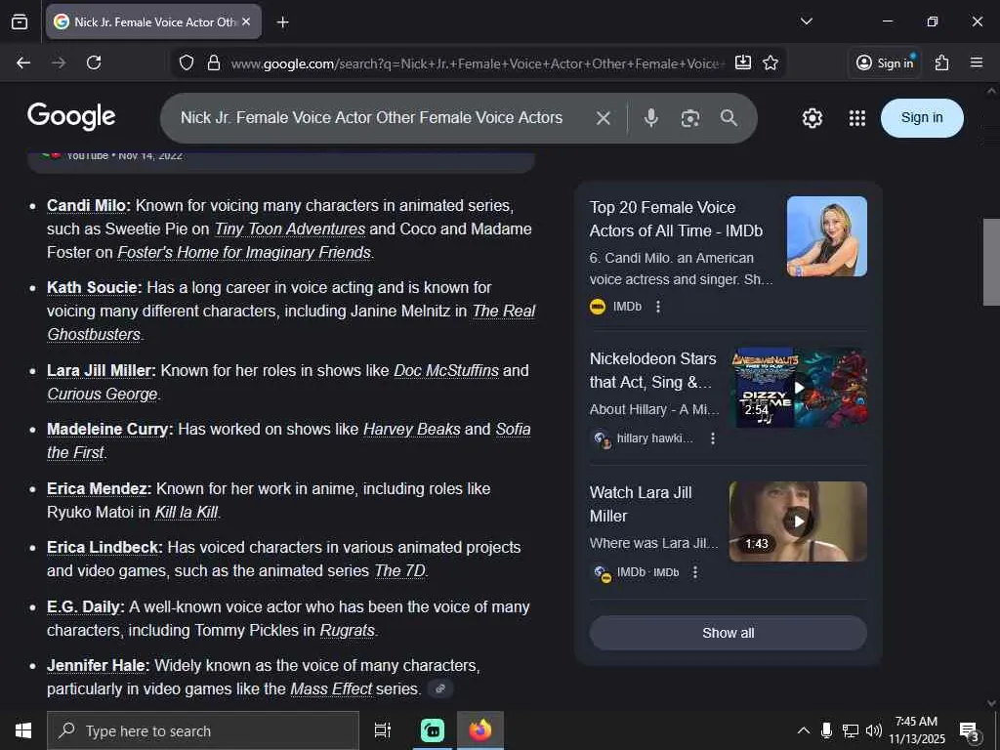
Task: Open Mass Effect link
Action: (331, 689)
